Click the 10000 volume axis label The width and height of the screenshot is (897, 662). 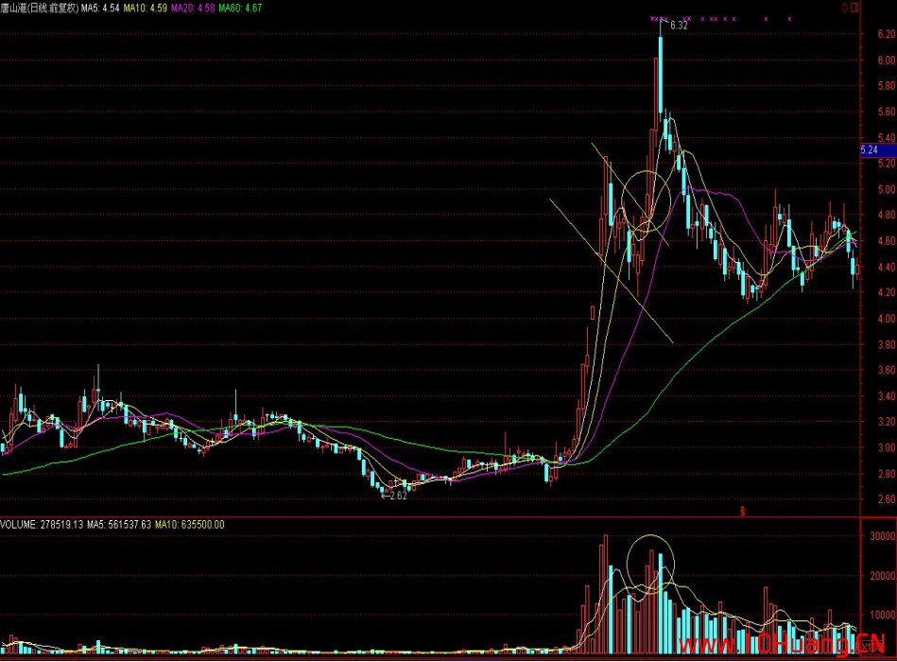click(883, 615)
